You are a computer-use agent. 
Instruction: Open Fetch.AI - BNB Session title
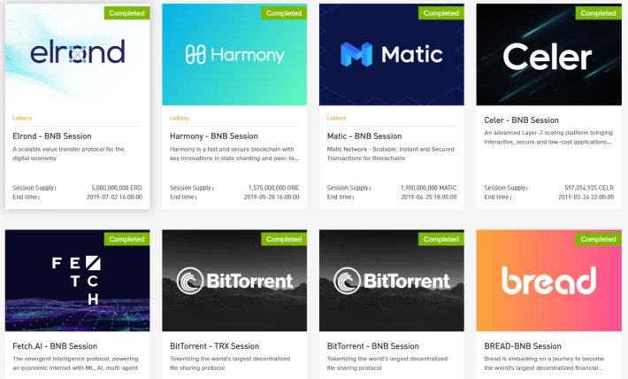pyautogui.click(x=55, y=345)
